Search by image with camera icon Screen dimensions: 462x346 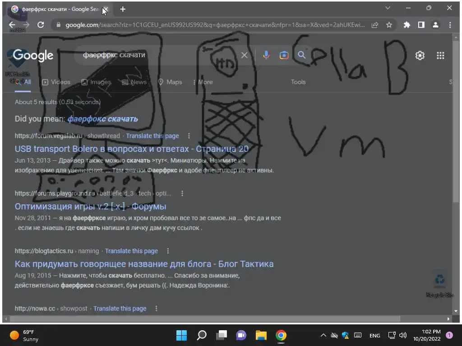click(x=284, y=55)
